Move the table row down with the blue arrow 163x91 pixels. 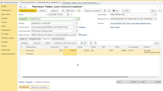click(x=85, y=43)
